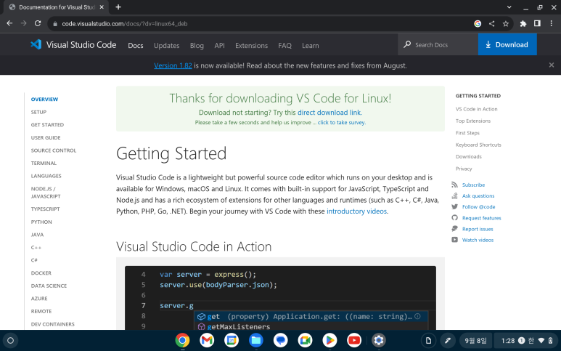The image size is (561, 351).
Task: Select USER GUIDE in the left sidebar
Action: click(x=46, y=137)
